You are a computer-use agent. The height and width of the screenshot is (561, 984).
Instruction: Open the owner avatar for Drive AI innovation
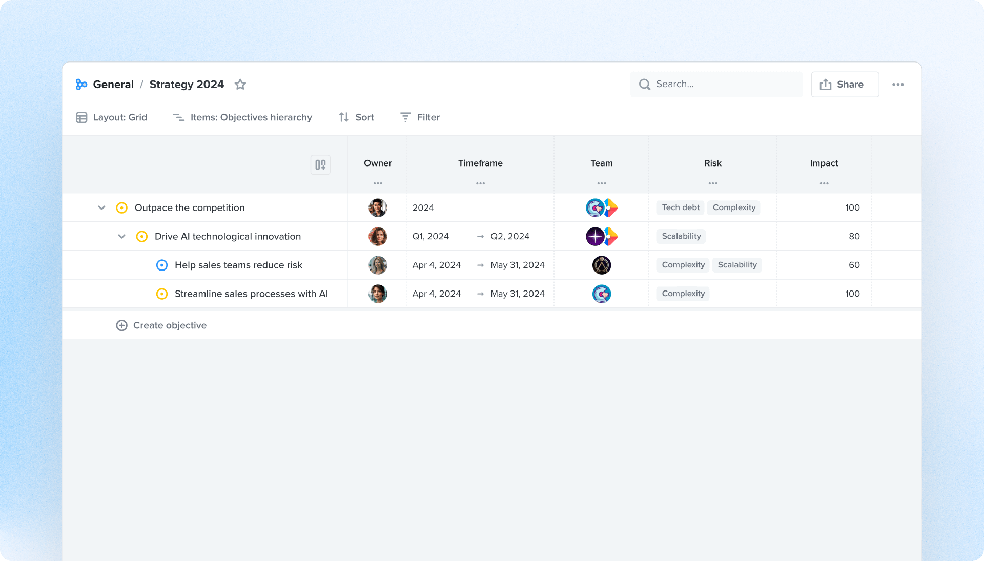[378, 237]
